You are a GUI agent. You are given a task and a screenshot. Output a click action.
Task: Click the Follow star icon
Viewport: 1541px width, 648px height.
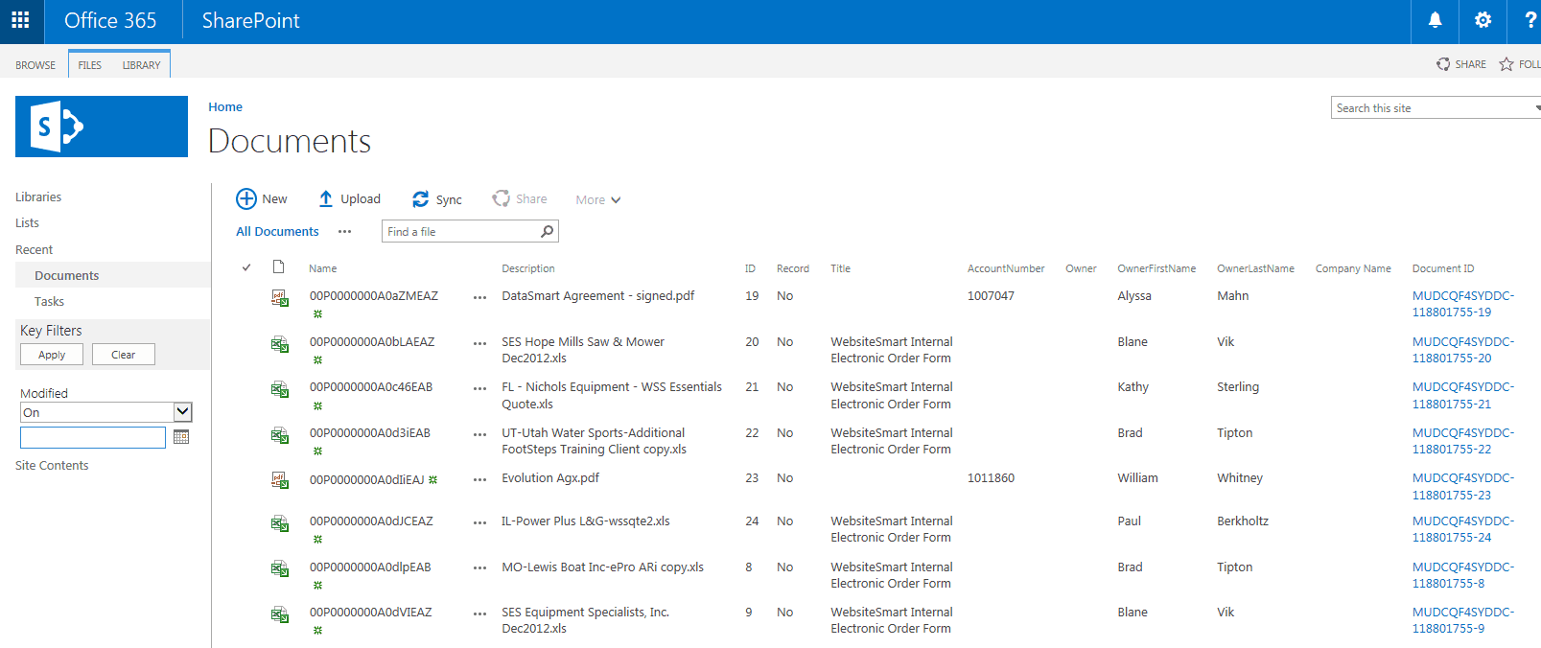click(x=1506, y=64)
